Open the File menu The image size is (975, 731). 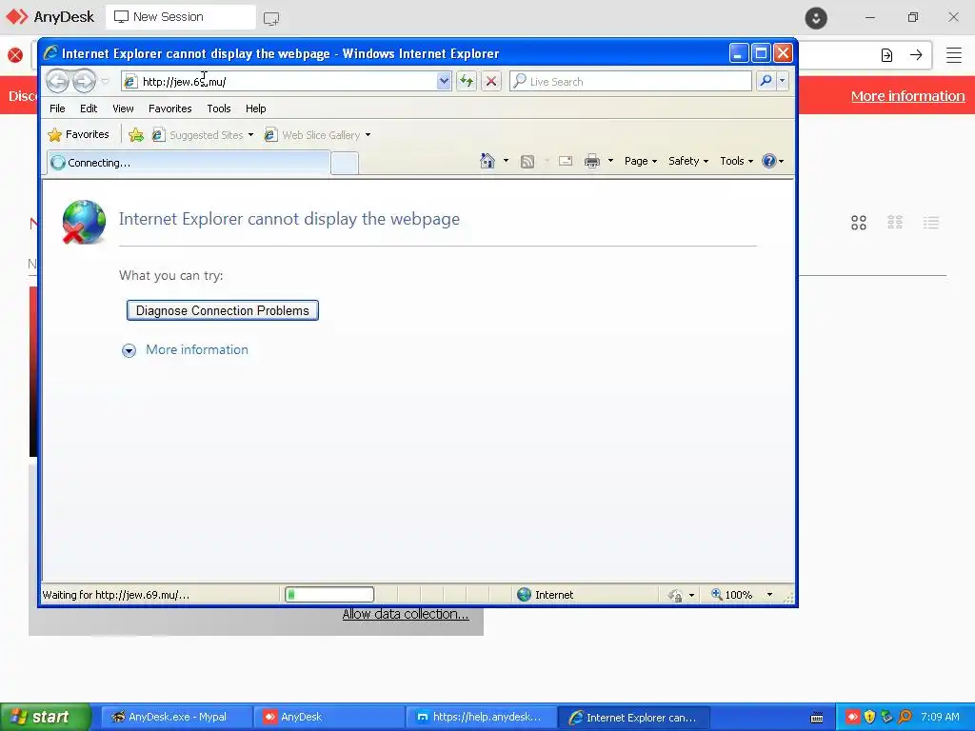(57, 109)
